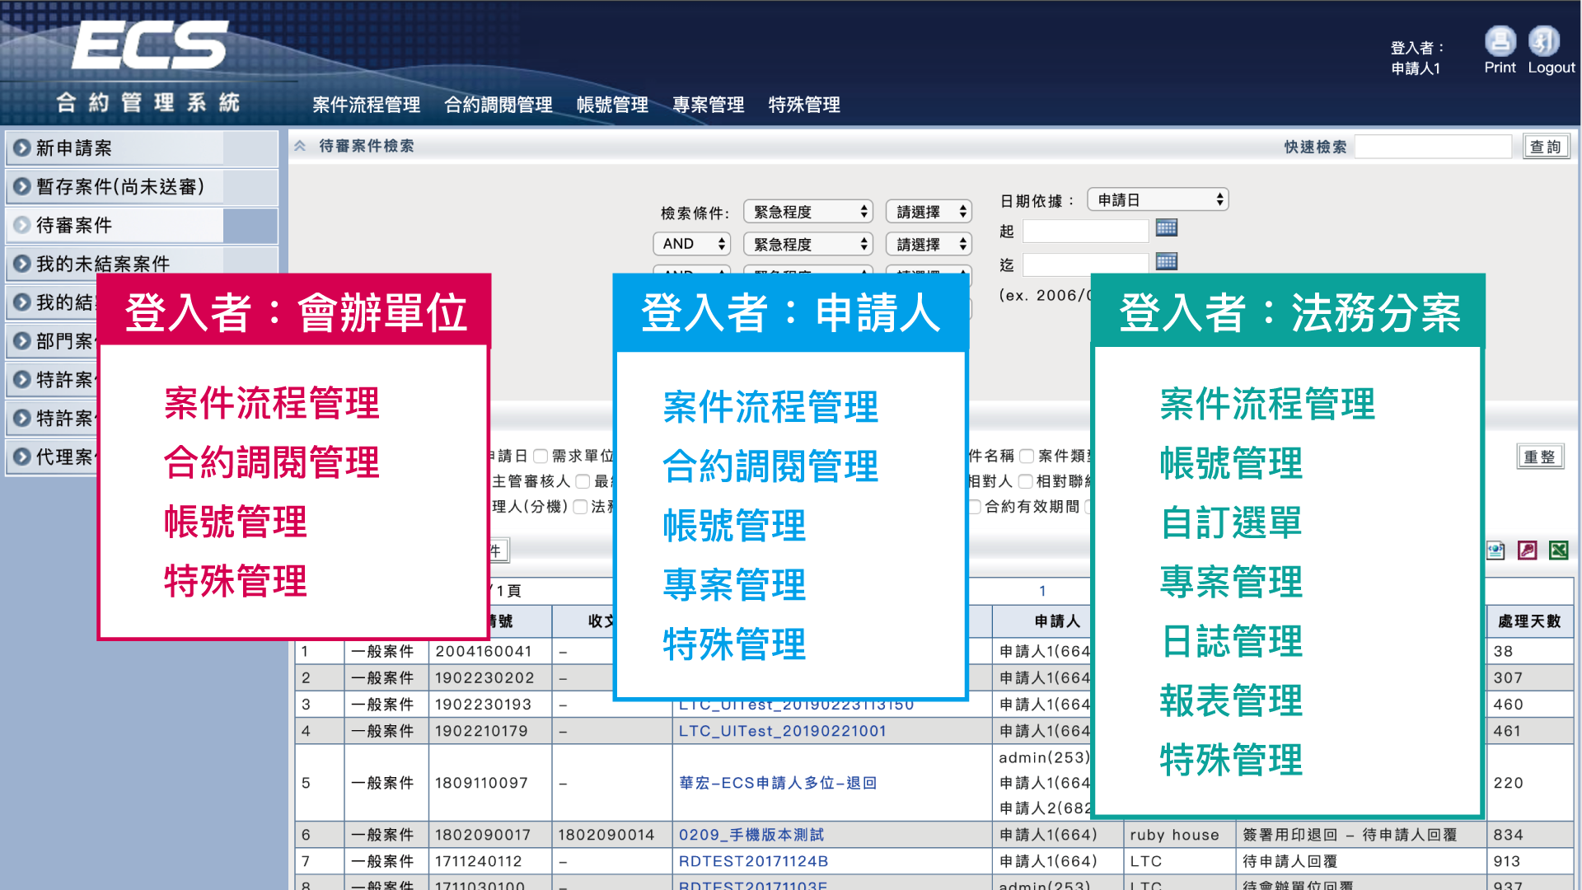
Task: Click arrow icon beside 部門案 sidebar item
Action: pos(22,341)
